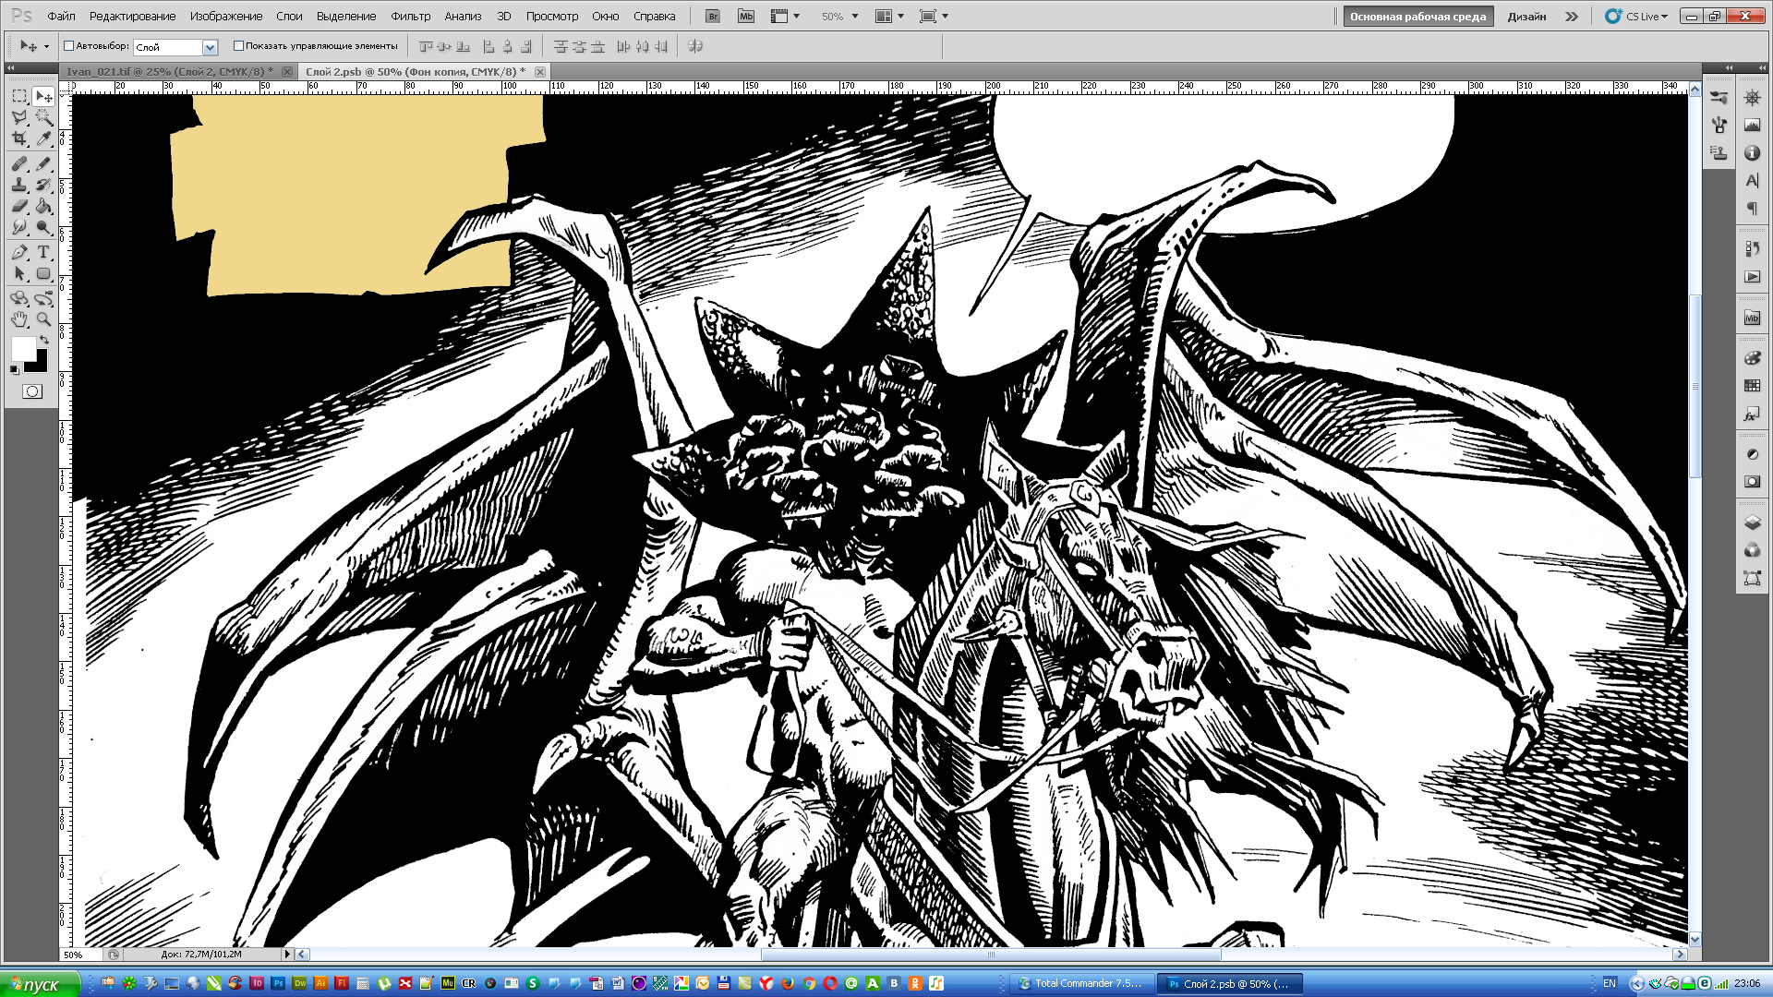This screenshot has height=997, width=1773.
Task: Reset default foreground and background colors
Action: click(14, 369)
